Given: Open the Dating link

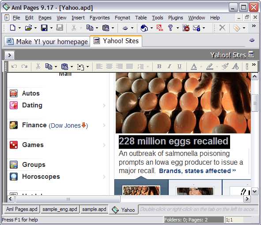Looking at the screenshot, I should click(x=32, y=105).
